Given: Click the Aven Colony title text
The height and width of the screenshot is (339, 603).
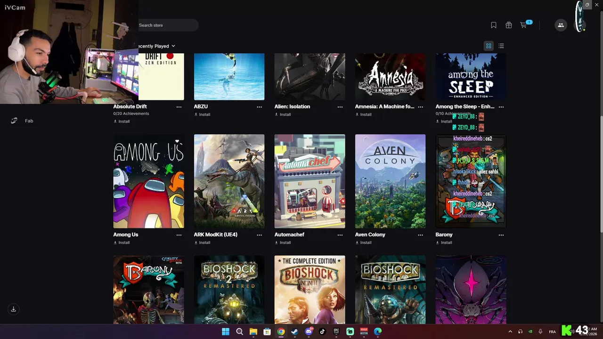Looking at the screenshot, I should (370, 235).
